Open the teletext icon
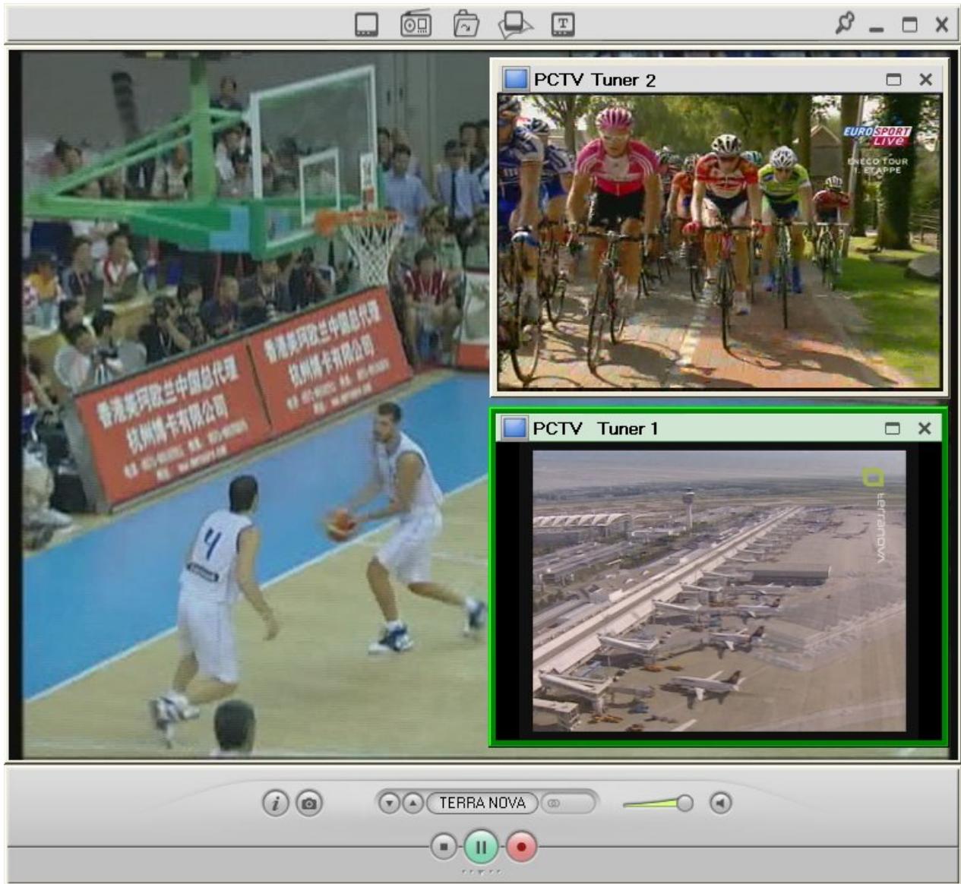The image size is (961, 884). (562, 24)
